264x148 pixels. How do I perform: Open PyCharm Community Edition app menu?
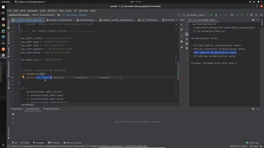[x=30, y=2]
